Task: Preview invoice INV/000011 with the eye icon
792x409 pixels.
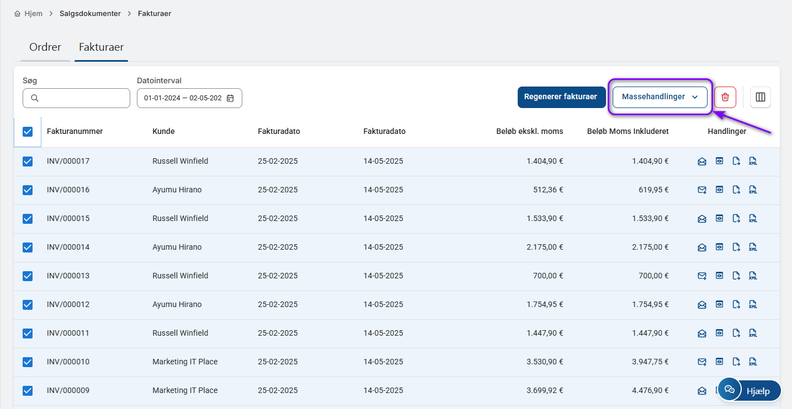Action: click(x=719, y=333)
